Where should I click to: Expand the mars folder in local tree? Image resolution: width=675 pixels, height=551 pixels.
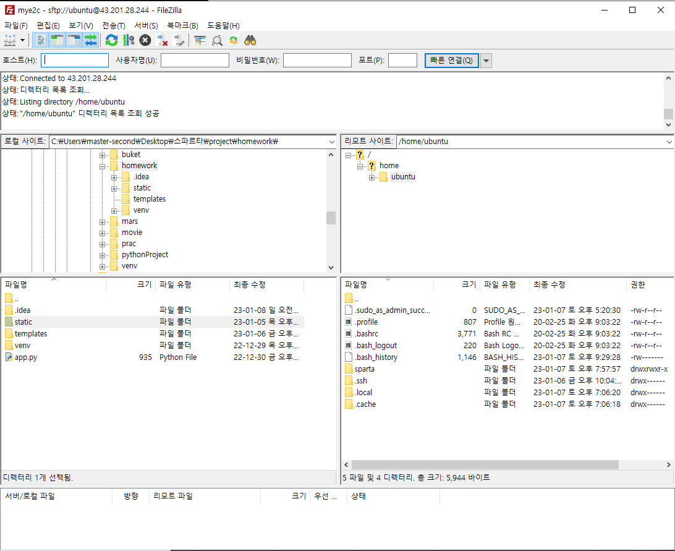(103, 222)
